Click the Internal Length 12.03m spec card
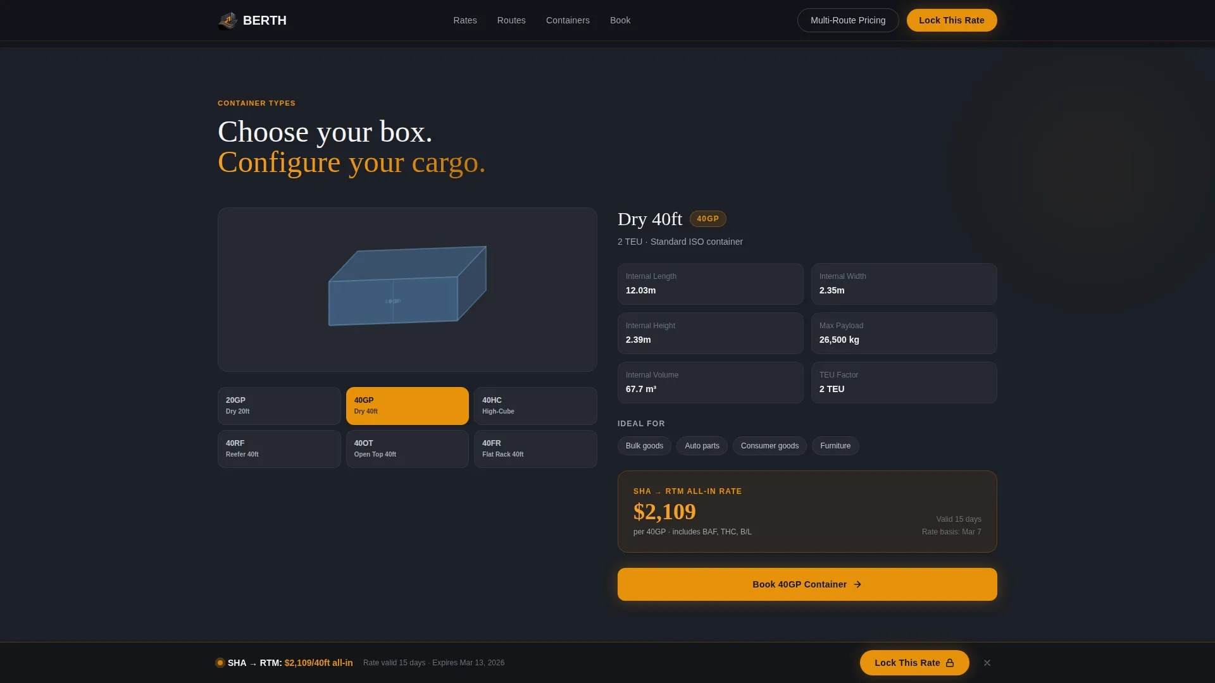Viewport: 1215px width, 683px height. [x=711, y=284]
